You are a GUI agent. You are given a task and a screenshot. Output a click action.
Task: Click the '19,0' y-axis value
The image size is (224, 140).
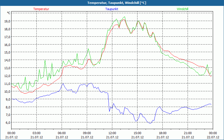point(7,21)
